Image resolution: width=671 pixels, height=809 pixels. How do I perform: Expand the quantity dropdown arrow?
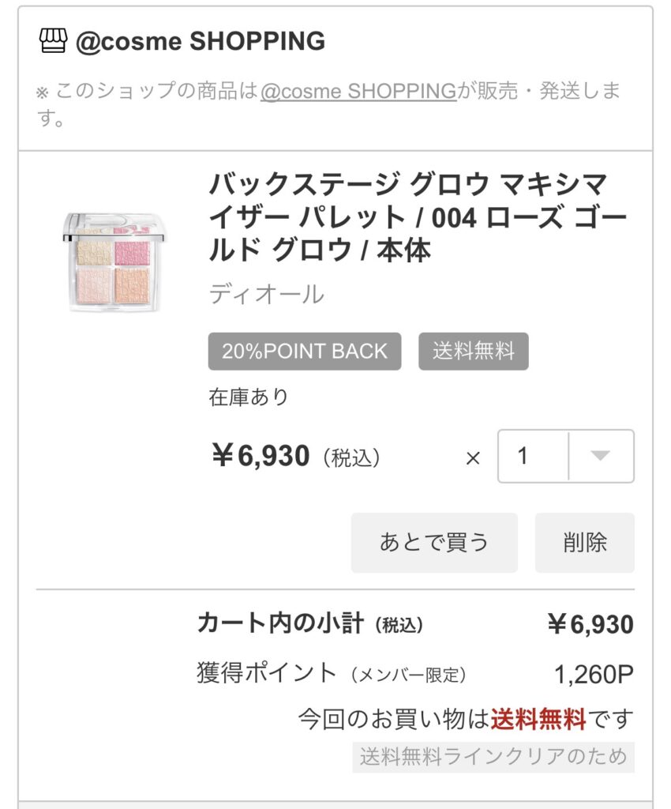601,456
